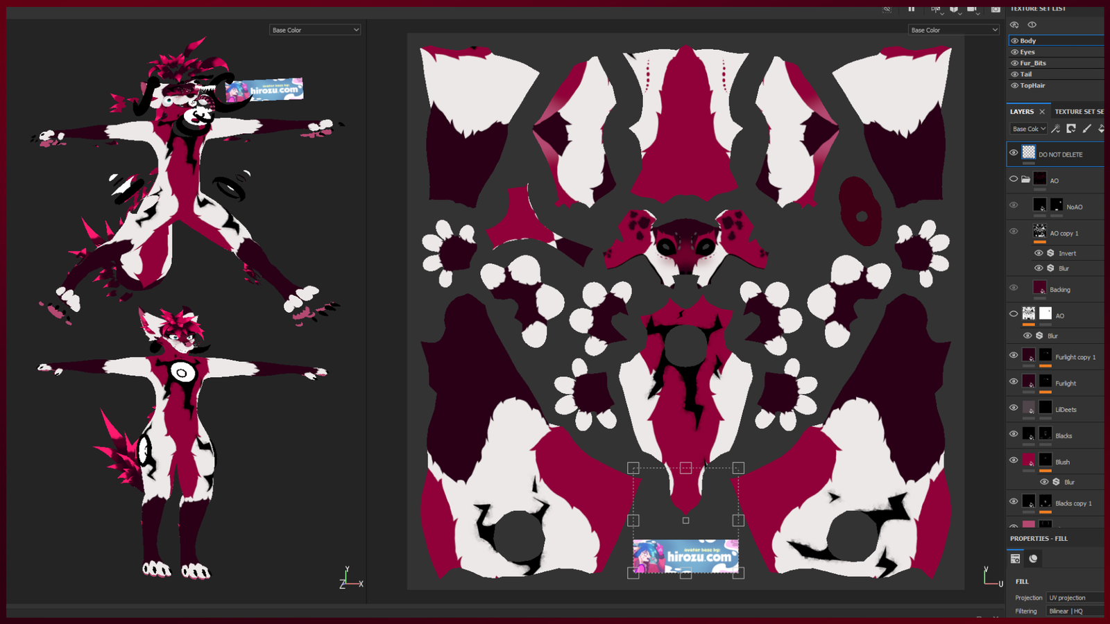This screenshot has width=1110, height=624.
Task: Select the TopHair texture set
Action: coord(1032,85)
